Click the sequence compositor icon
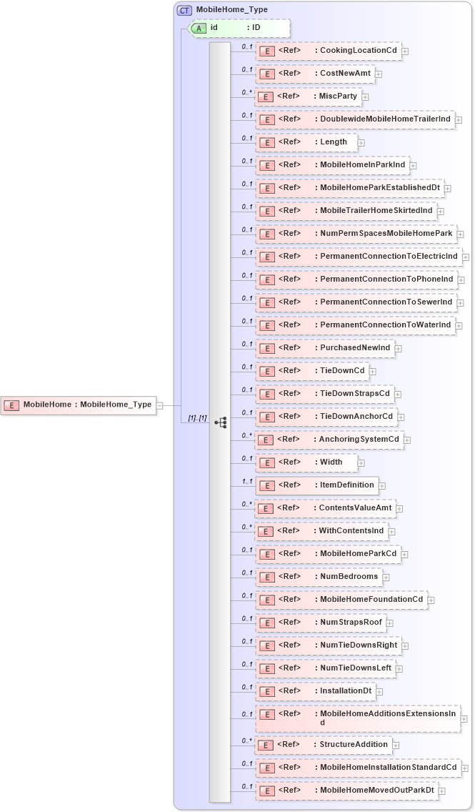The image size is (475, 812). pos(220,422)
